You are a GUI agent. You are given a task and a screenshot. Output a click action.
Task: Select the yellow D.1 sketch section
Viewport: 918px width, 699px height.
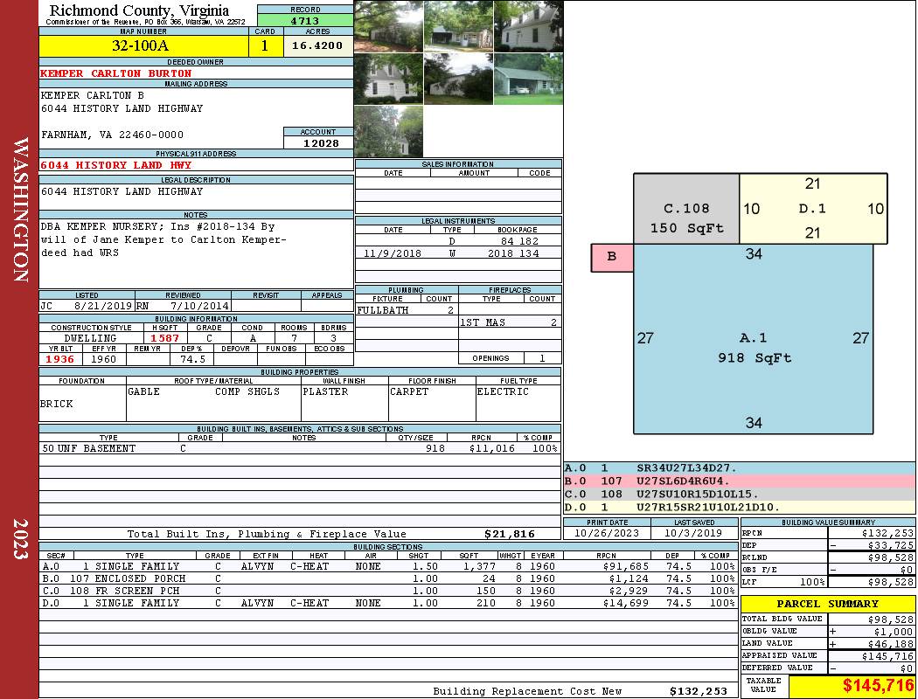813,209
